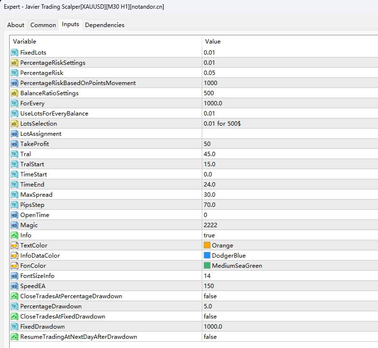This screenshot has height=348, width=378.
Task: Click the MediumSeaGreen color swatch for FonColor
Action: click(x=207, y=265)
